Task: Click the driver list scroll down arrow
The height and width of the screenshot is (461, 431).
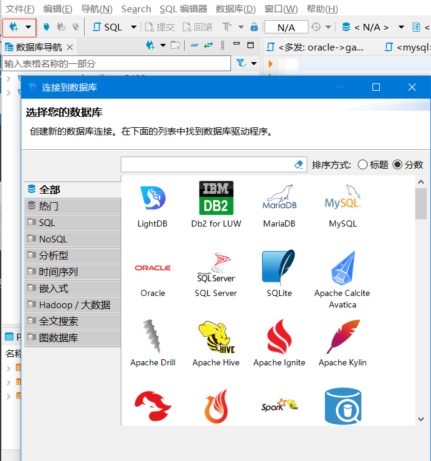Action: (421, 419)
